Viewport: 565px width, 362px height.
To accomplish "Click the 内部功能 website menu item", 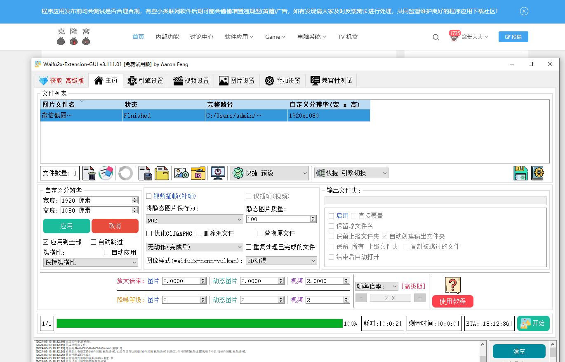I will [x=167, y=37].
